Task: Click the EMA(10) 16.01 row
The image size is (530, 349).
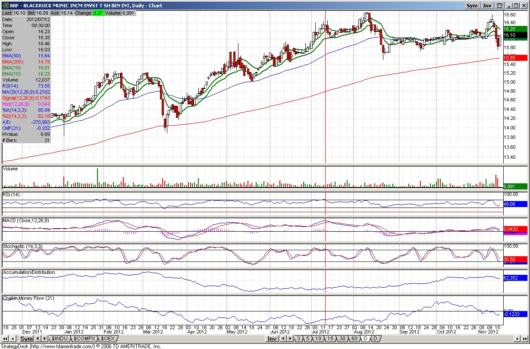Action: click(x=26, y=68)
